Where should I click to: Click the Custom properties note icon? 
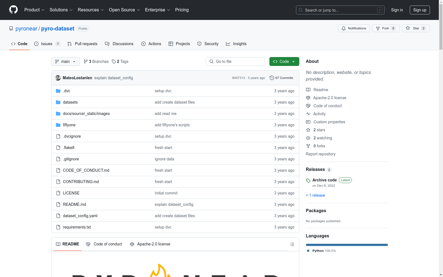[x=308, y=122]
